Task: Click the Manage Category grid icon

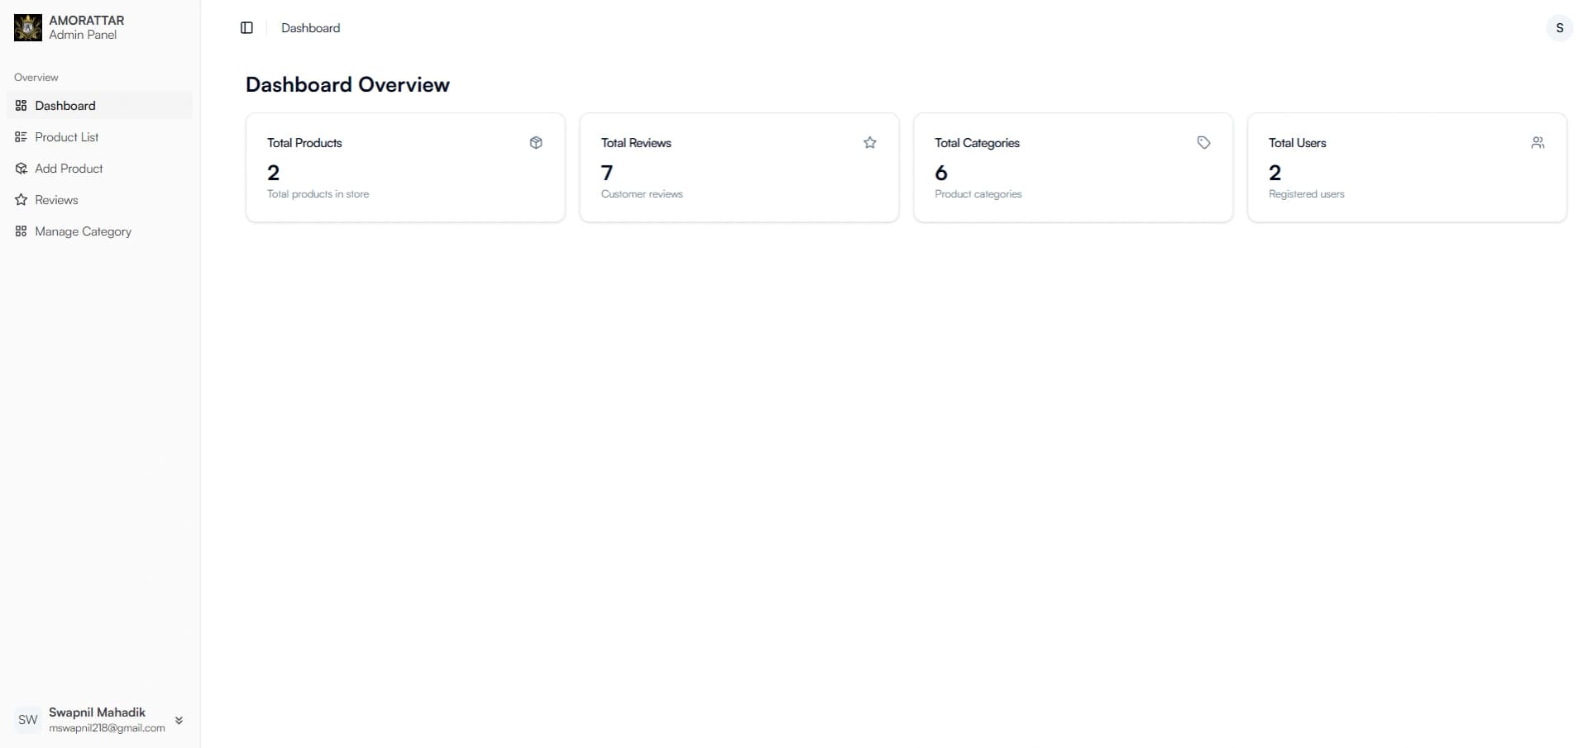Action: coord(22,231)
